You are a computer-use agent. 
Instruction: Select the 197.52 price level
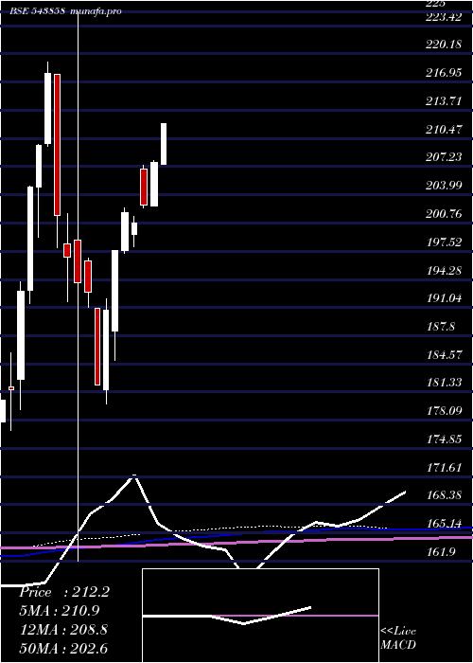[x=444, y=242]
